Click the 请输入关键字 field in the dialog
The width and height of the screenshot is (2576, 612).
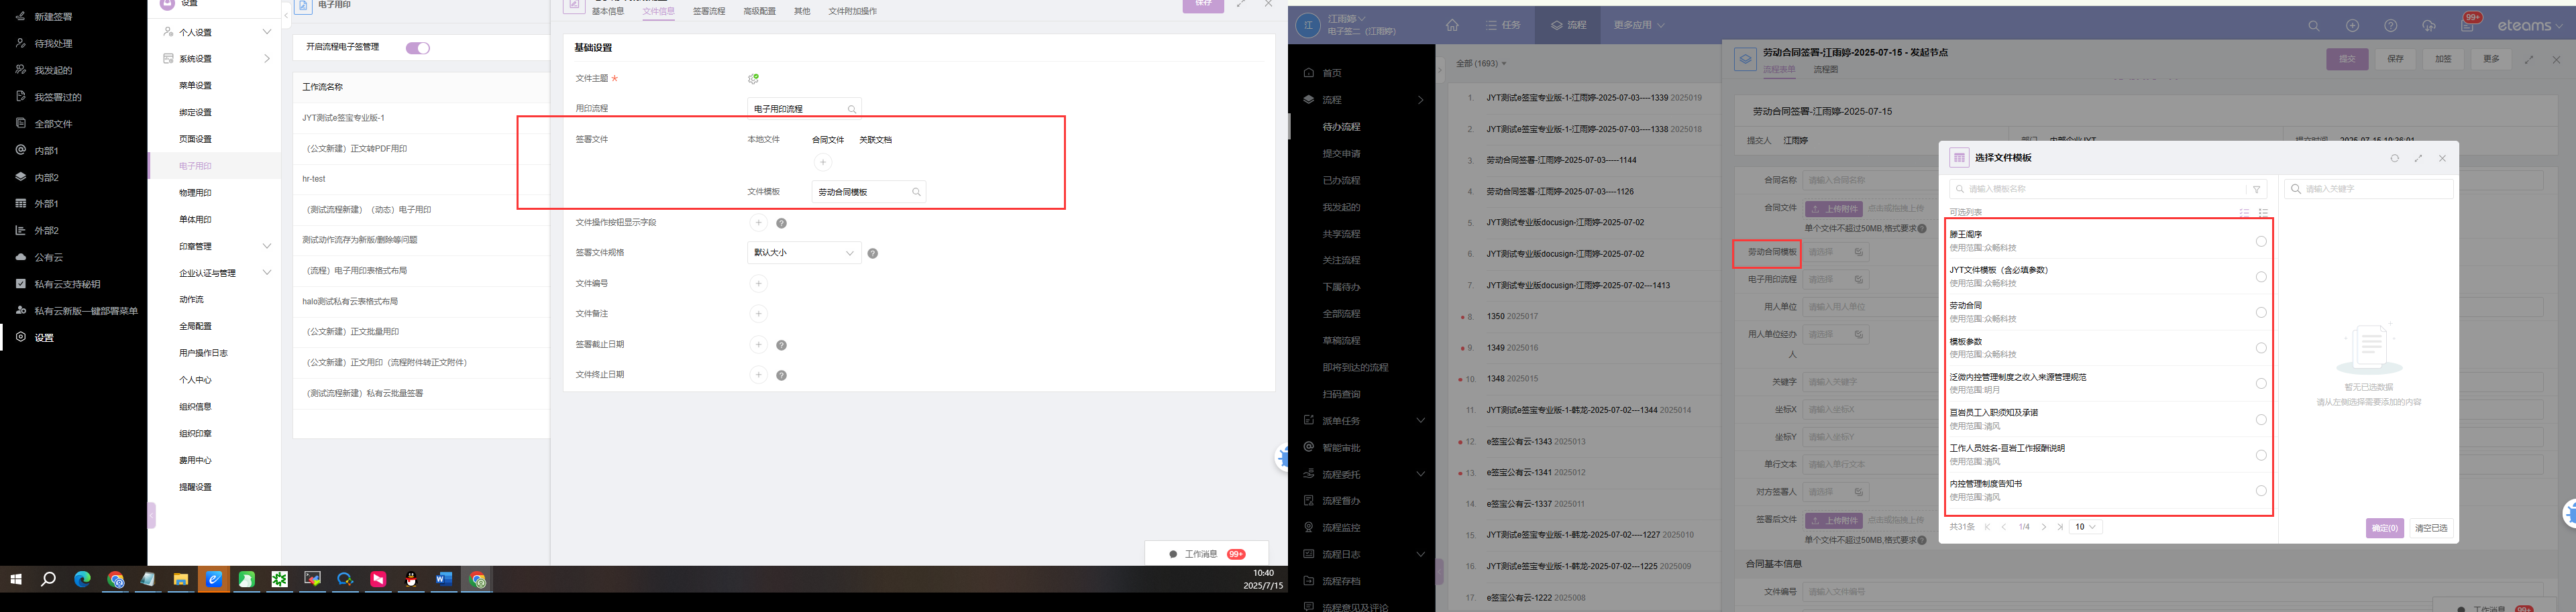point(2369,189)
